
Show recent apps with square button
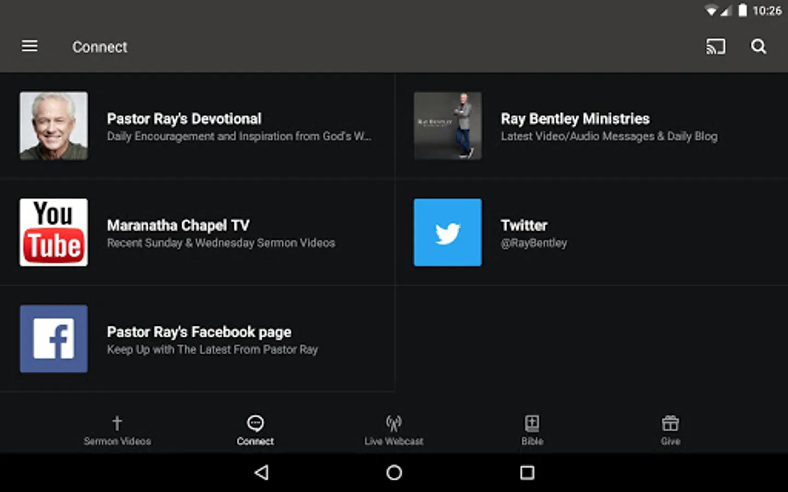[527, 472]
